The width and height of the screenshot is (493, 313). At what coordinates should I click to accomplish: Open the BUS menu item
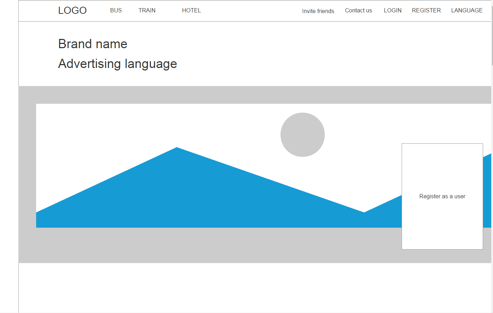tap(116, 11)
